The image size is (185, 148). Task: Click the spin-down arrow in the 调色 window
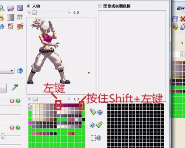pos(182,55)
